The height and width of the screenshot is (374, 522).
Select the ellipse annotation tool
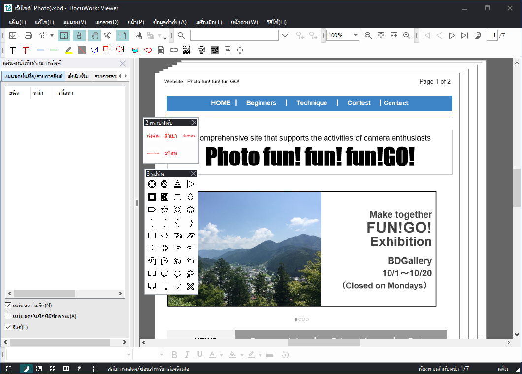(120, 50)
